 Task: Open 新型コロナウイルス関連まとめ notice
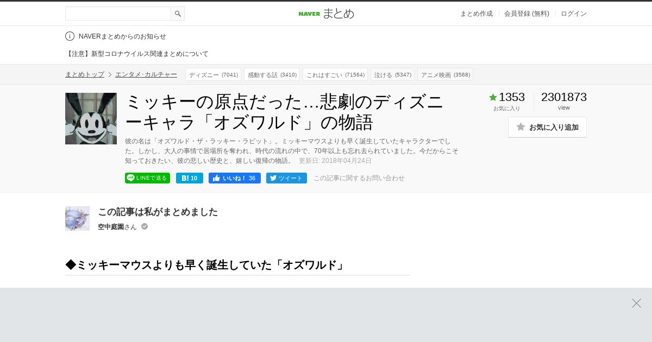(137, 54)
